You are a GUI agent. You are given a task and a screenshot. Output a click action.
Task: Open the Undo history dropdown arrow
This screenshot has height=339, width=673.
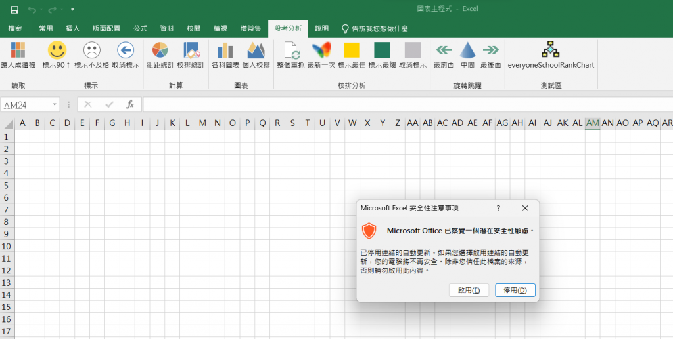point(41,9)
